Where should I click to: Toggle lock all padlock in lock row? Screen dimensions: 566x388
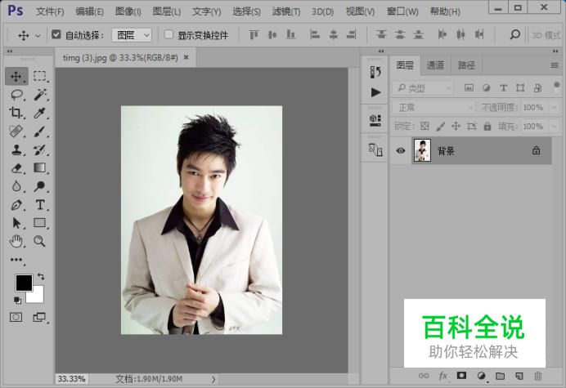click(487, 127)
